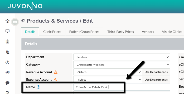The width and height of the screenshot is (184, 94).
Task: Click the Expense Account warning icon
Action: [55, 80]
